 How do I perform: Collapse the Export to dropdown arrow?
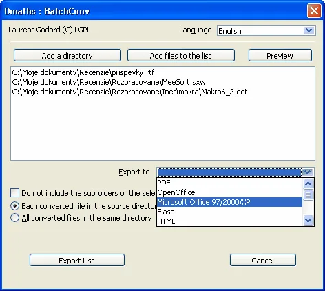coord(308,172)
